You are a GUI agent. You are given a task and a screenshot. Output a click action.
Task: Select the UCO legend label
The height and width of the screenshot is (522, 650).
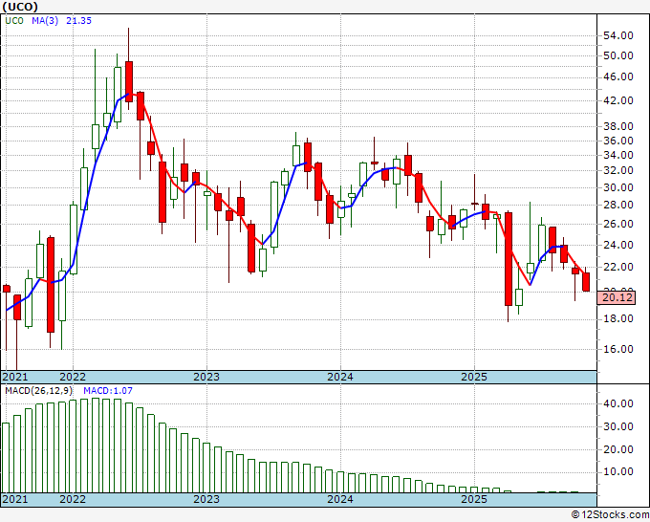[x=16, y=21]
